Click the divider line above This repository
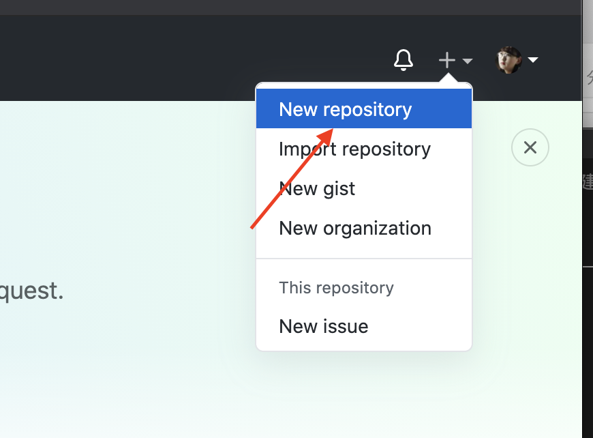This screenshot has width=593, height=438. [363, 259]
